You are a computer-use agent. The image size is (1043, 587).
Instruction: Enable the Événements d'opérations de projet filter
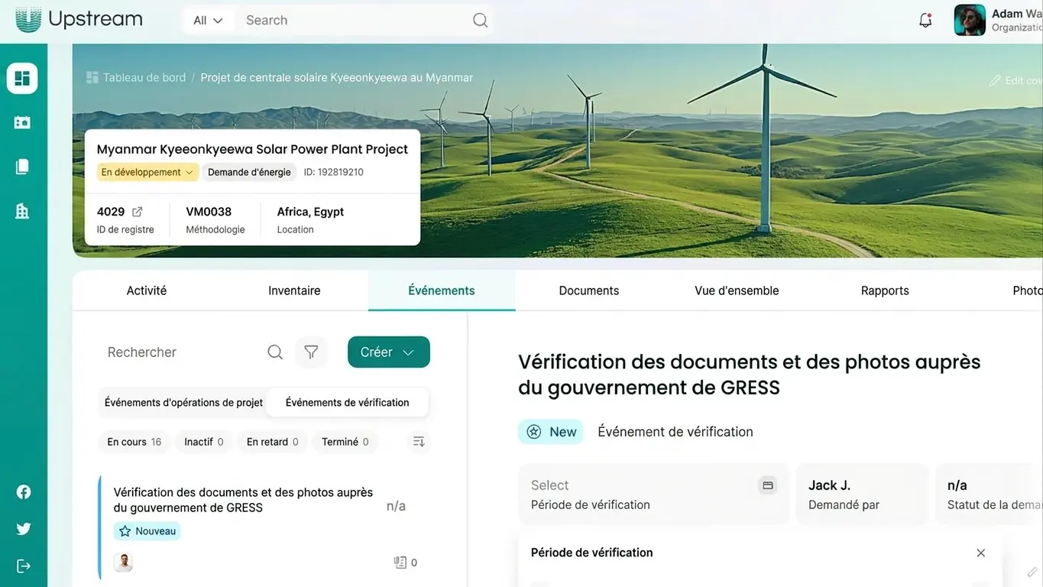183,401
